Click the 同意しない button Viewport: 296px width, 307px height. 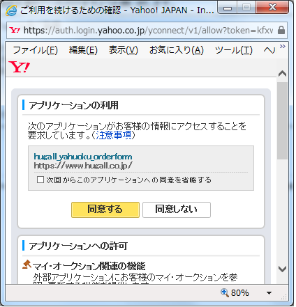[x=177, y=210]
